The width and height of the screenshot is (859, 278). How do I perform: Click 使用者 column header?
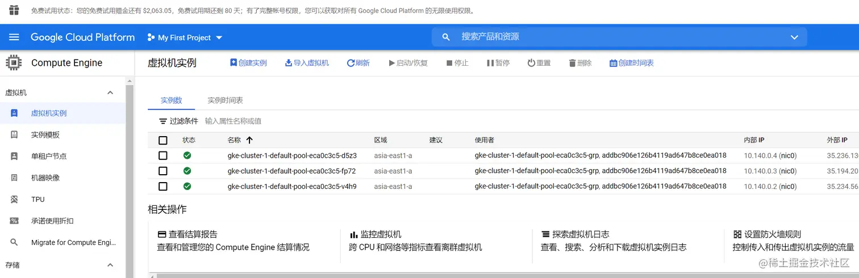[x=485, y=140]
